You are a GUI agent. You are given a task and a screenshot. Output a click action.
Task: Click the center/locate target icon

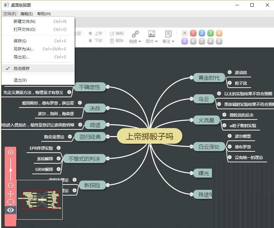coord(10,202)
